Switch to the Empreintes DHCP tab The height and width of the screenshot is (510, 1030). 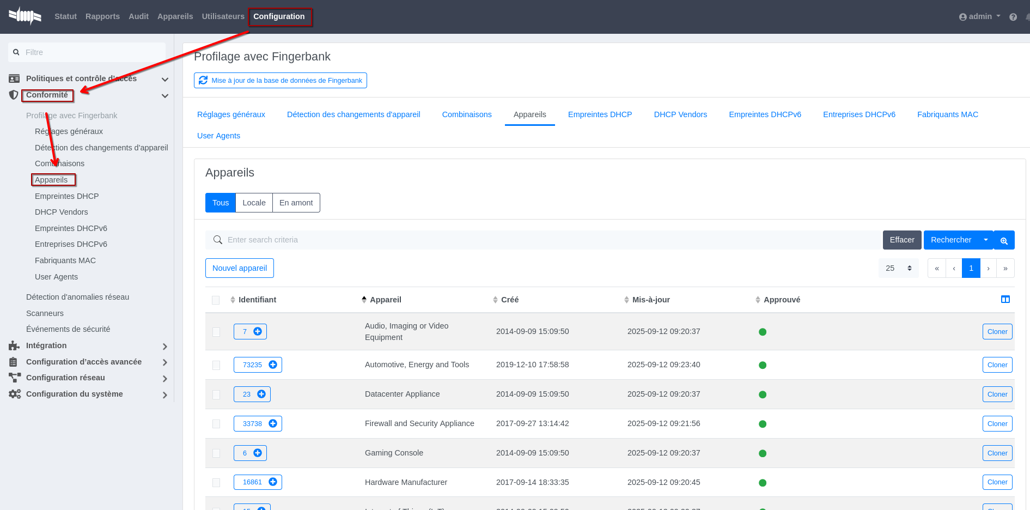point(600,114)
